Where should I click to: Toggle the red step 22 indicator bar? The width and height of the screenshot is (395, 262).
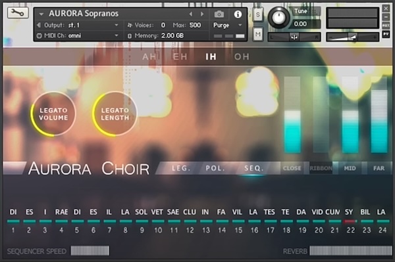(350, 221)
